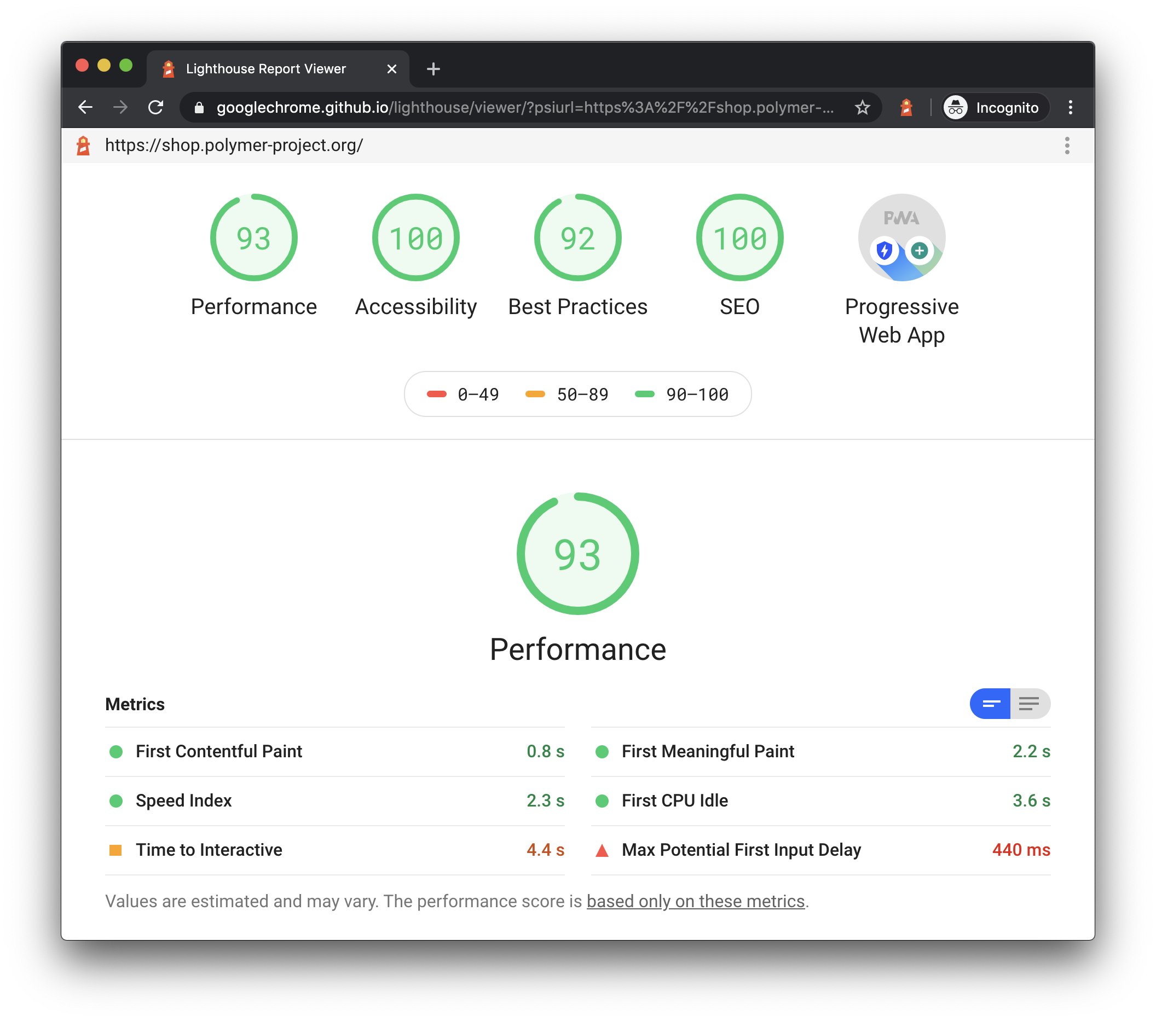1156x1021 pixels.
Task: Toggle the expanded metrics view button
Action: [1029, 703]
